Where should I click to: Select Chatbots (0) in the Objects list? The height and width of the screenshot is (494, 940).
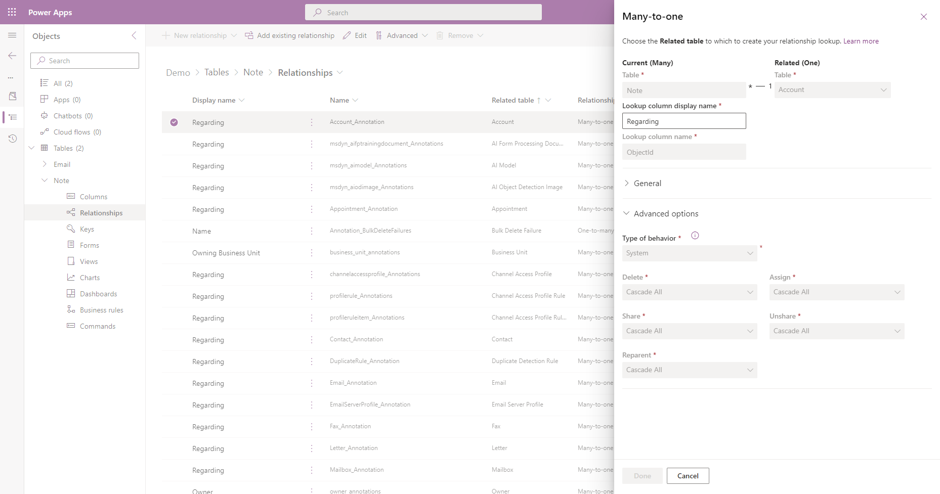(x=73, y=116)
